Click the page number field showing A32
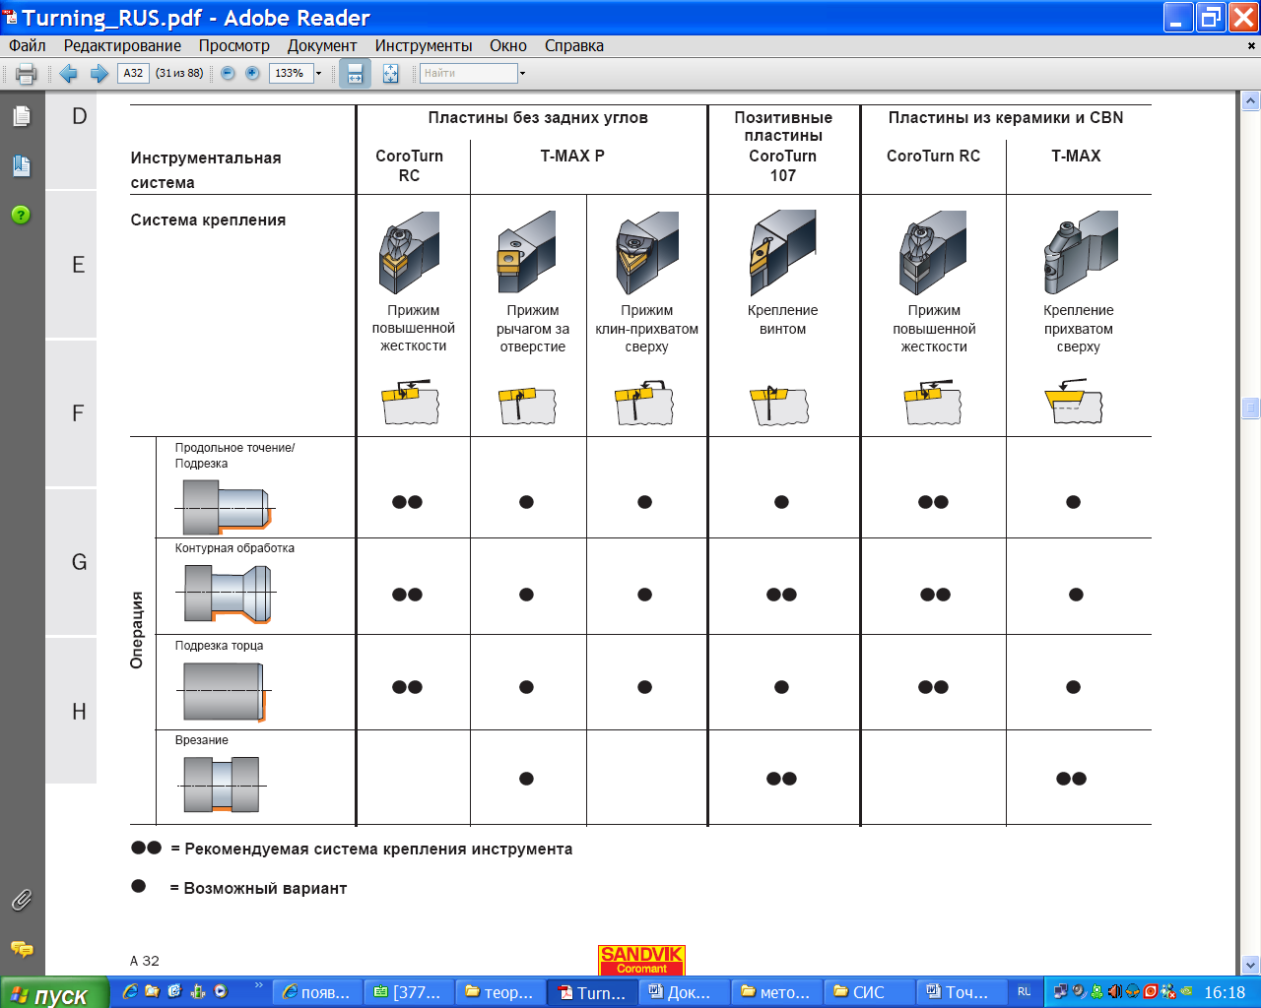This screenshot has width=1261, height=1008. [133, 73]
